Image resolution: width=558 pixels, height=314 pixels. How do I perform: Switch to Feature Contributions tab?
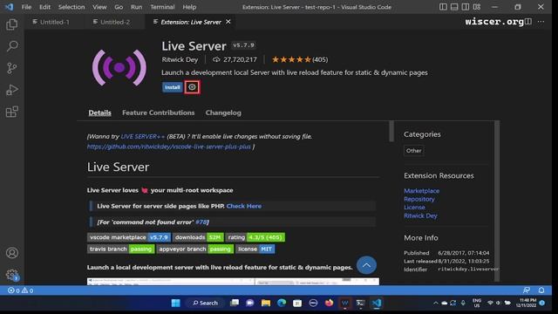159,113
